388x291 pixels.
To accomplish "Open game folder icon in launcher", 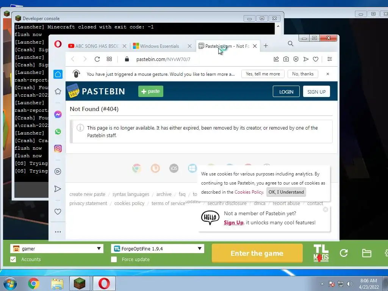I will tap(366, 253).
